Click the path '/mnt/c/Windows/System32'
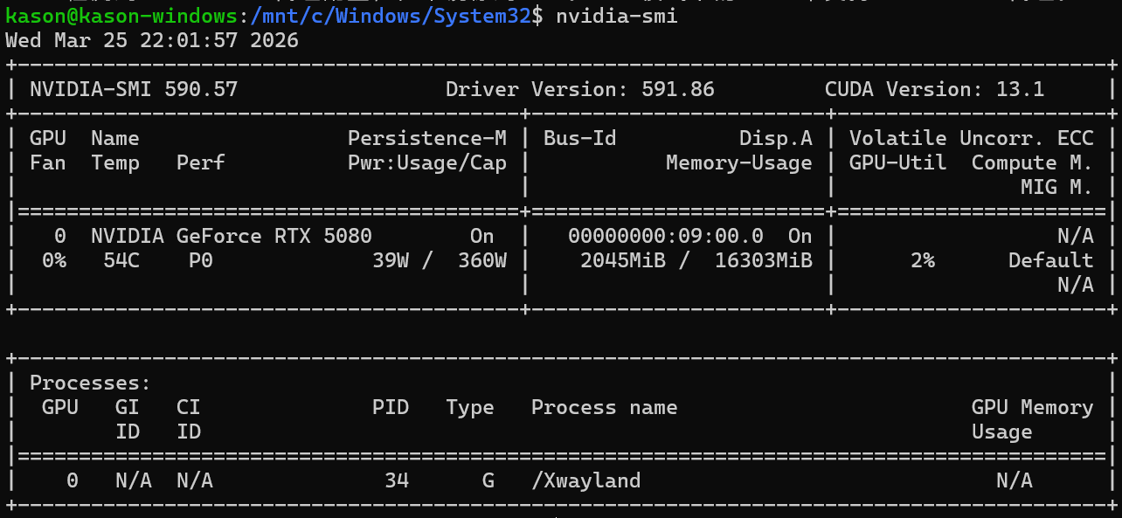The height and width of the screenshot is (518, 1122). [391, 17]
